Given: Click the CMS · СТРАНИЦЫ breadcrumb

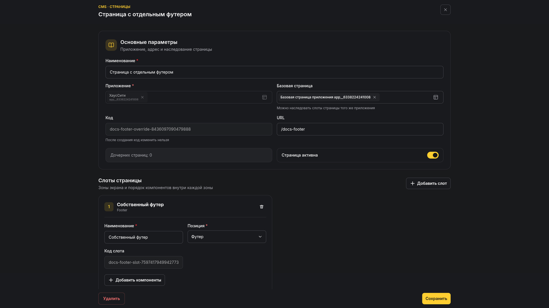Looking at the screenshot, I should coord(114,7).
